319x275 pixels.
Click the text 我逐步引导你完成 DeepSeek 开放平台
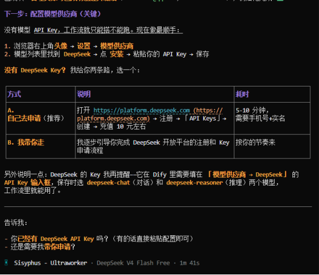(x=133, y=142)
